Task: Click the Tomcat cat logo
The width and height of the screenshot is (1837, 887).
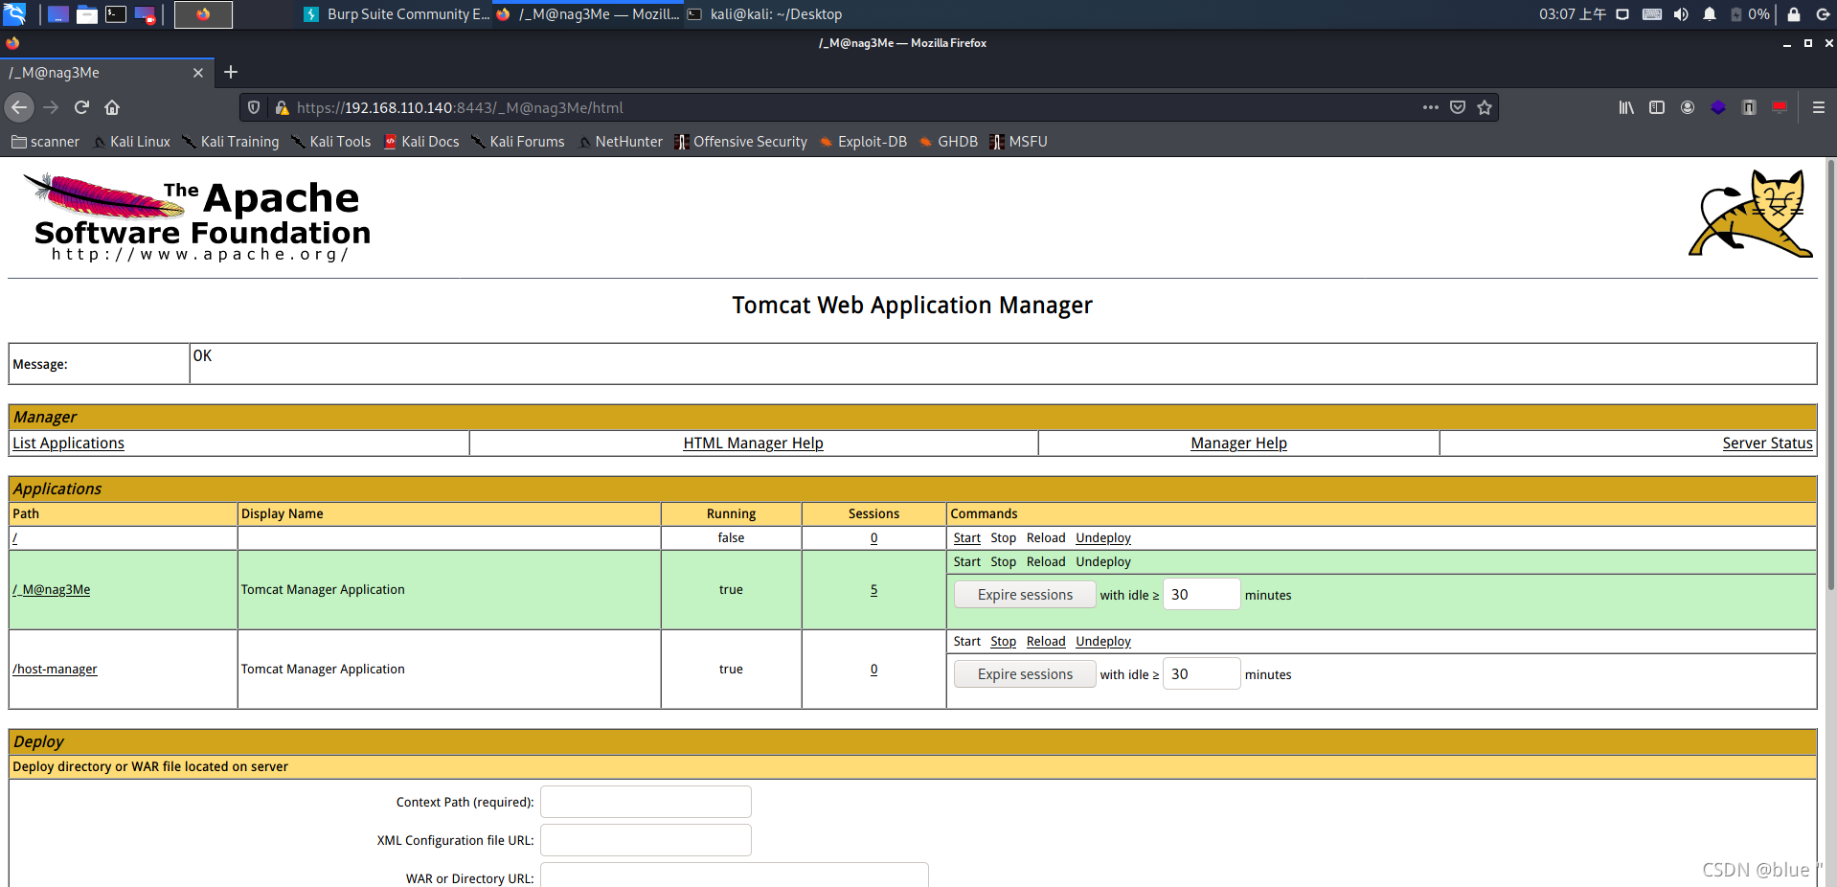Action: pyautogui.click(x=1751, y=214)
